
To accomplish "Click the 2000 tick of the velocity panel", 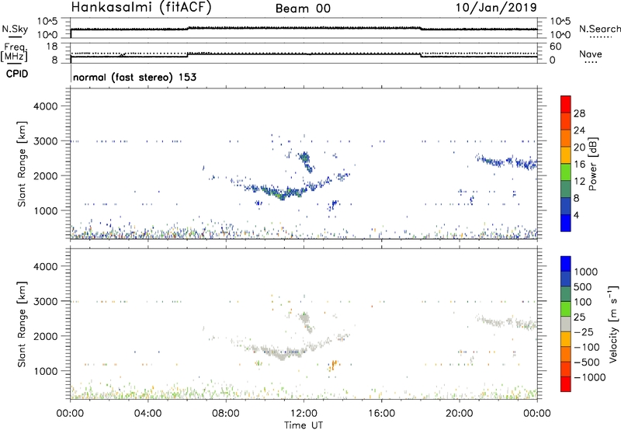I will (x=45, y=336).
